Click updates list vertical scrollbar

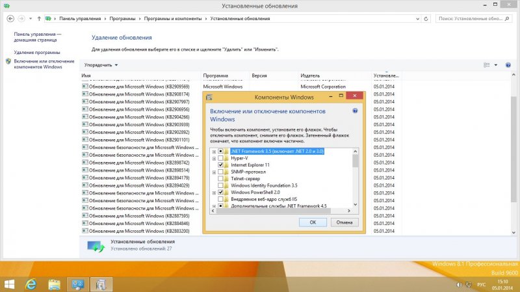click(x=513, y=150)
